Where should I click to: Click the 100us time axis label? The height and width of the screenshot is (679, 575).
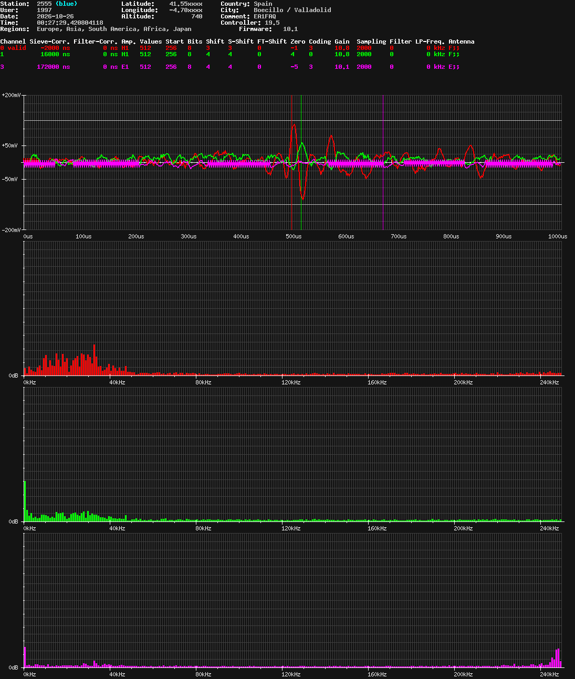pyautogui.click(x=83, y=236)
